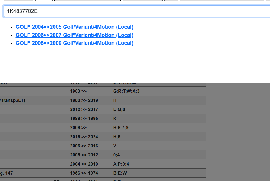Click the '2006 >> 2016' year range cell

(84, 146)
